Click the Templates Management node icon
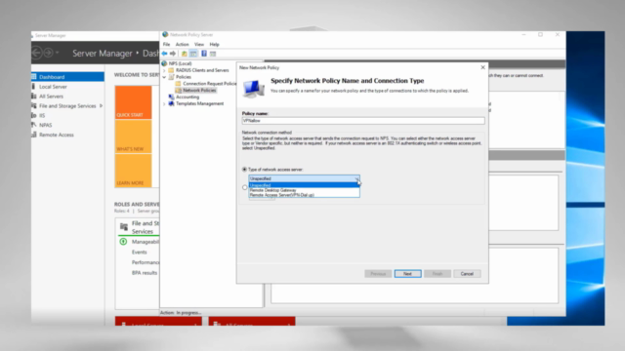The height and width of the screenshot is (351, 625). pyautogui.click(x=171, y=103)
